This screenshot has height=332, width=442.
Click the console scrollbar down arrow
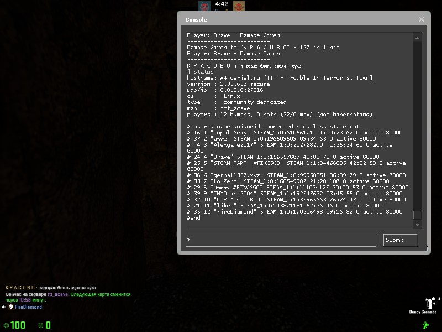pos(417,224)
